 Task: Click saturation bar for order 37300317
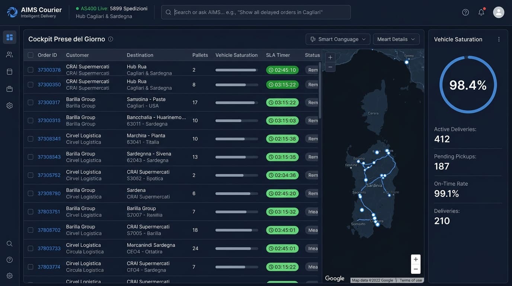point(237,102)
